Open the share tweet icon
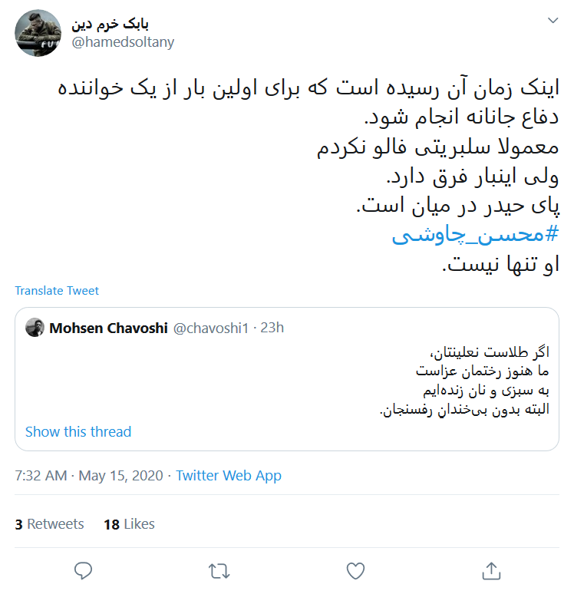 coord(490,570)
